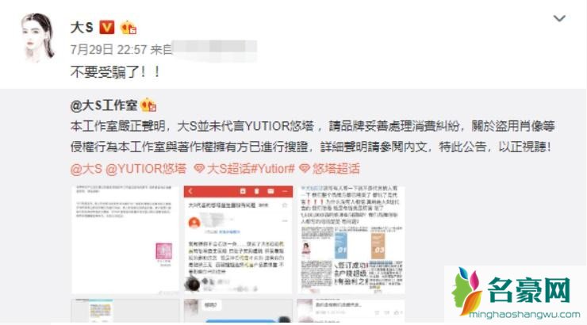
Task: Click the orange V verified badge
Action: pos(107,28)
